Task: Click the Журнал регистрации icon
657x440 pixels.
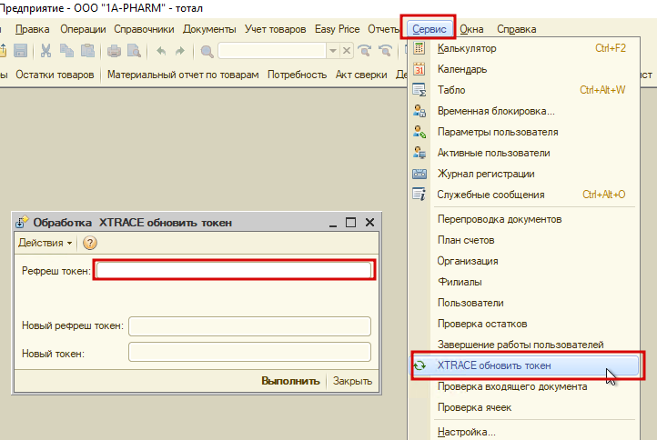Action: (x=419, y=174)
